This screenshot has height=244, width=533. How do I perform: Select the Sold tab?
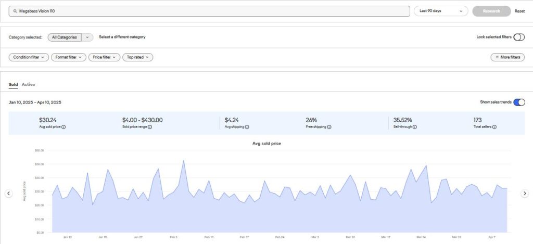[x=13, y=85]
